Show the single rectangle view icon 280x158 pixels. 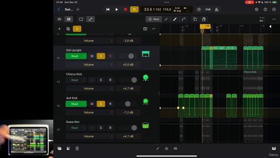coord(81,19)
